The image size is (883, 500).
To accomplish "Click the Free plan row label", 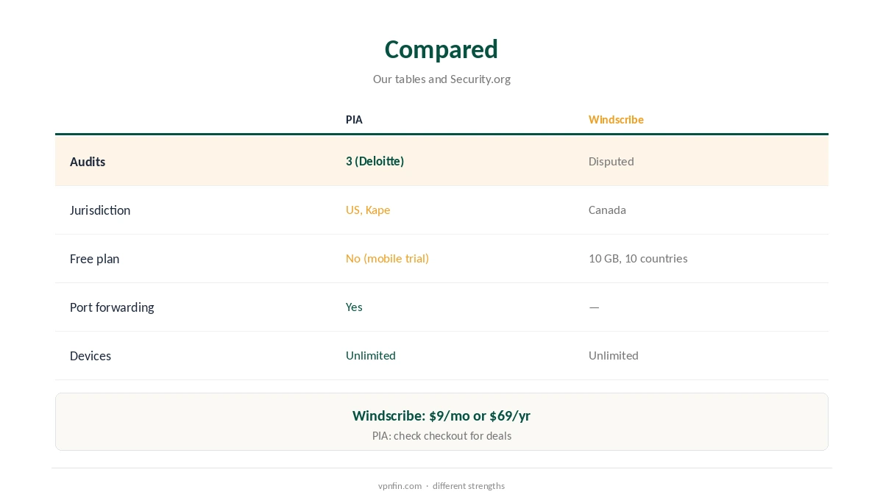I will click(94, 259).
